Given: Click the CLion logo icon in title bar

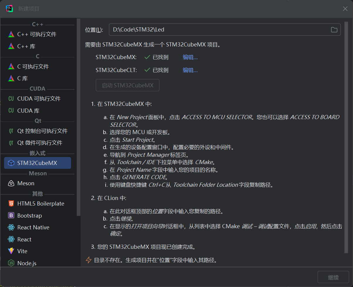Looking at the screenshot, I should pos(9,9).
